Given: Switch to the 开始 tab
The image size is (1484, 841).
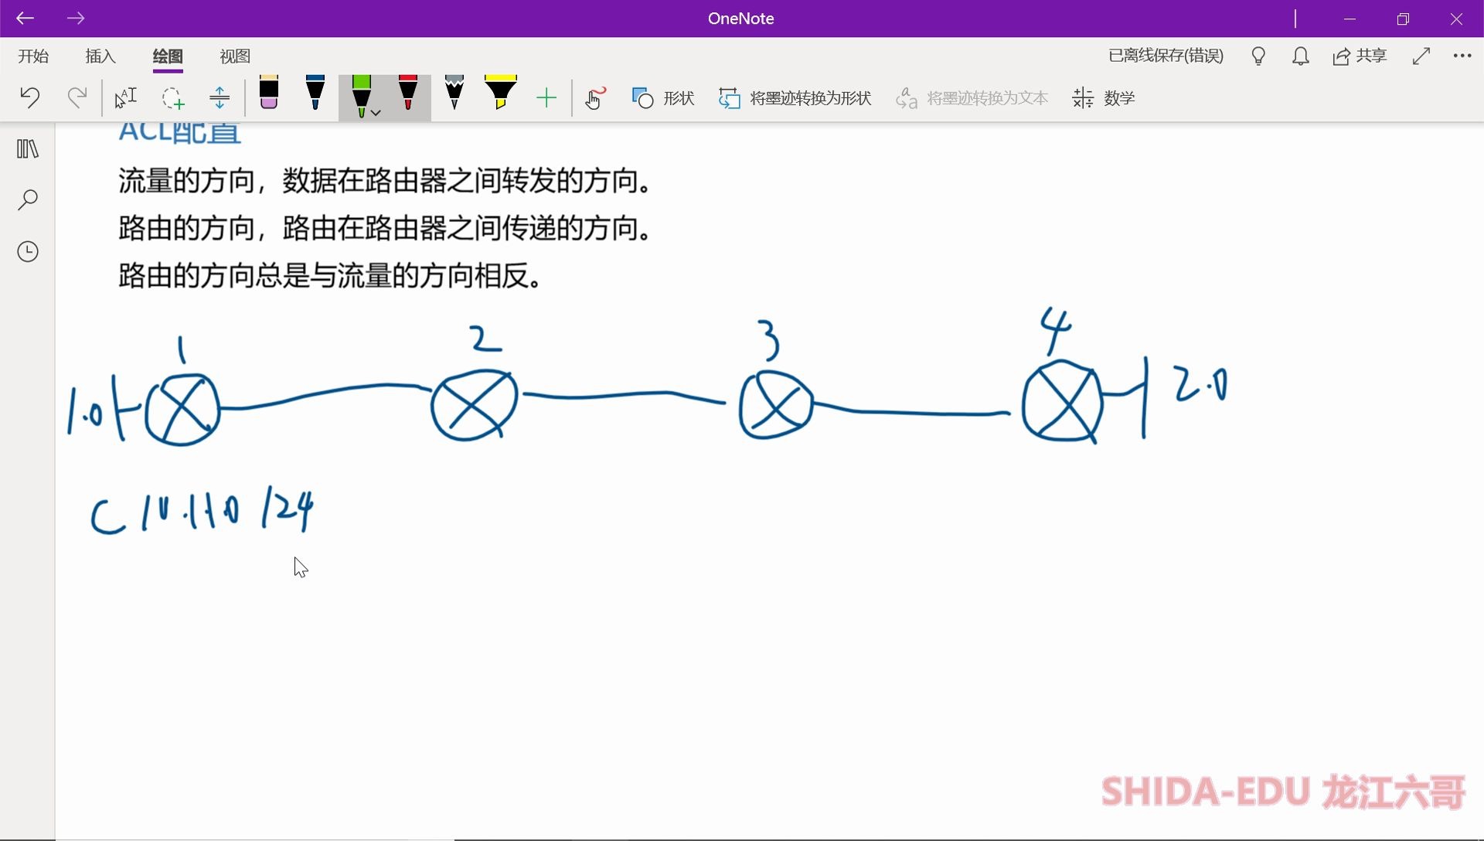Looking at the screenshot, I should point(32,56).
